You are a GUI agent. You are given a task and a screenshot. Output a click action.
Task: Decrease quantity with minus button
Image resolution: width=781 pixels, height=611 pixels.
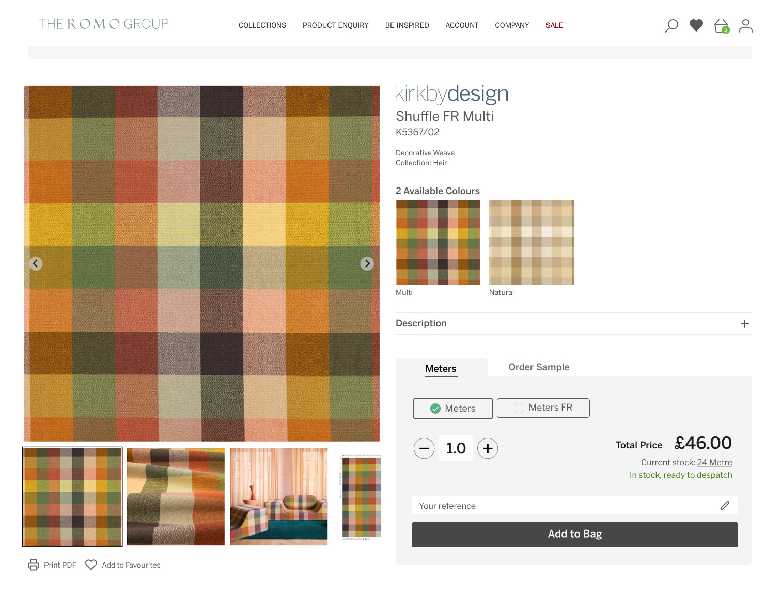tap(424, 448)
